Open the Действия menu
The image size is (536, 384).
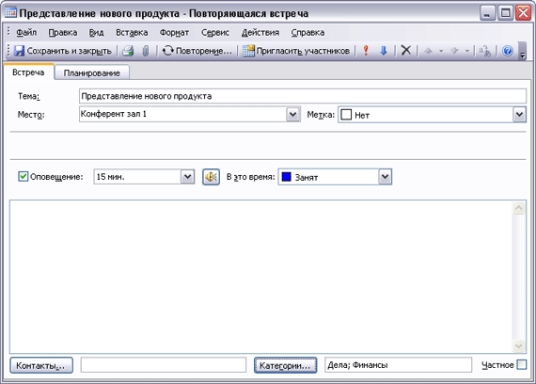(x=260, y=33)
